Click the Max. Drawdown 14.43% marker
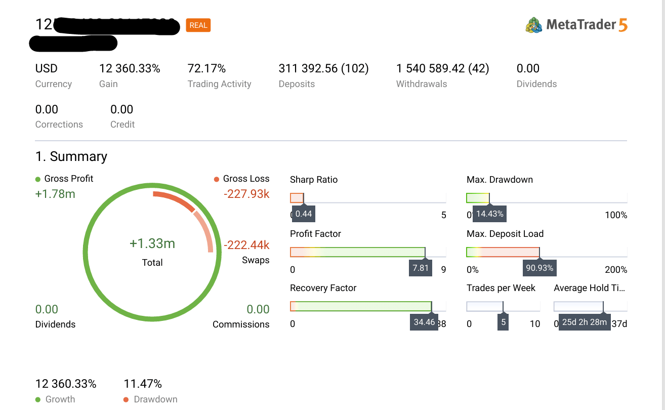 pos(490,214)
